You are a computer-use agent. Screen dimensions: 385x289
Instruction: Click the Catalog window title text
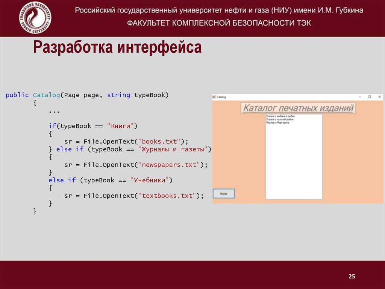click(222, 96)
